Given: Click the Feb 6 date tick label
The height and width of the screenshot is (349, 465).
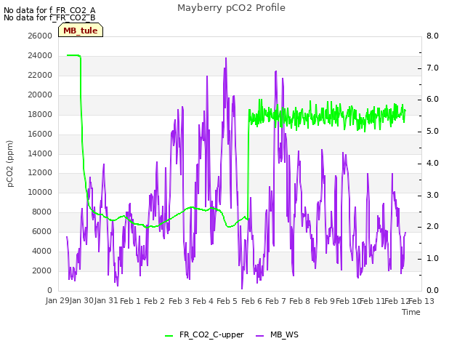Looking at the screenshot, I should pyautogui.click(x=251, y=301).
